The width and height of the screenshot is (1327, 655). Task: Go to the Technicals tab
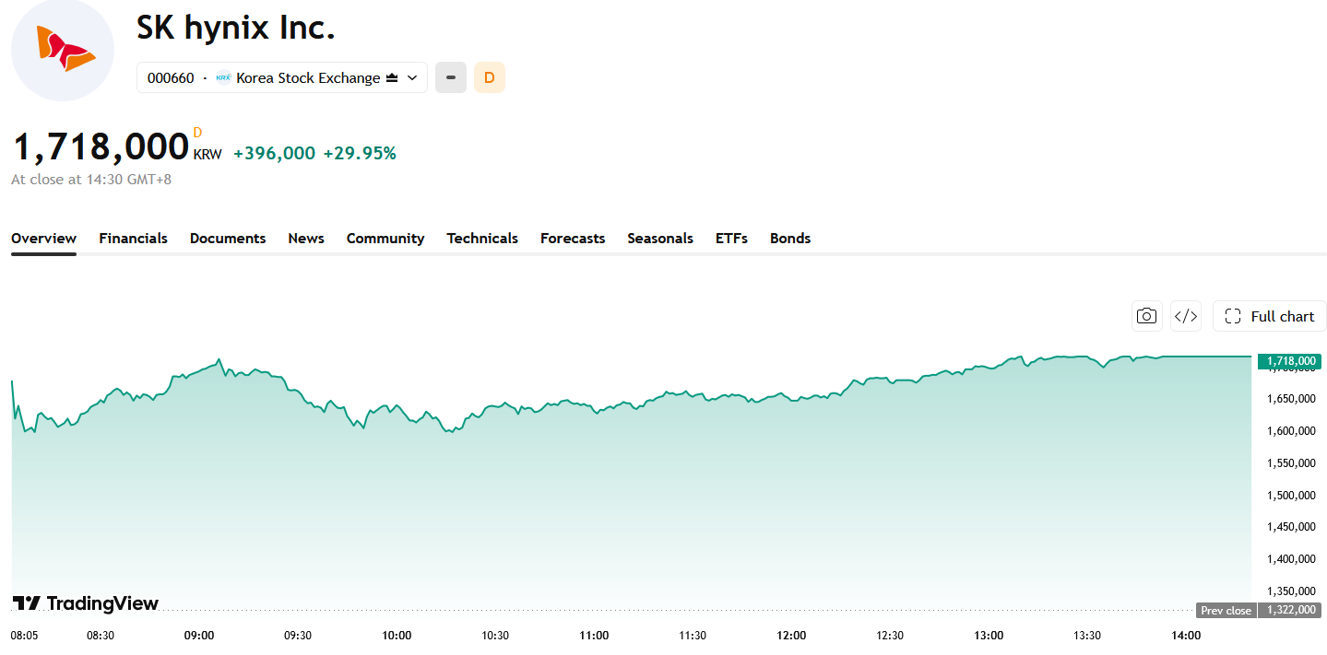click(x=482, y=239)
